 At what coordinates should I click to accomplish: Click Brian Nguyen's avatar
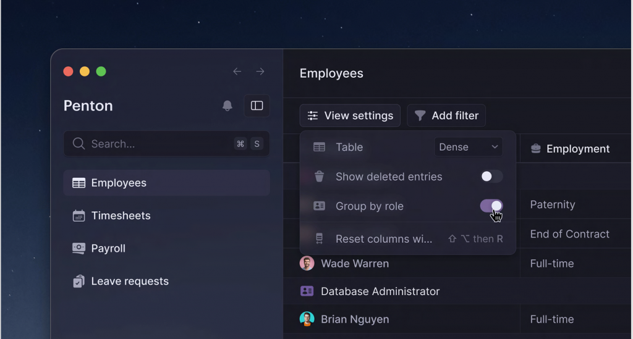click(x=307, y=319)
